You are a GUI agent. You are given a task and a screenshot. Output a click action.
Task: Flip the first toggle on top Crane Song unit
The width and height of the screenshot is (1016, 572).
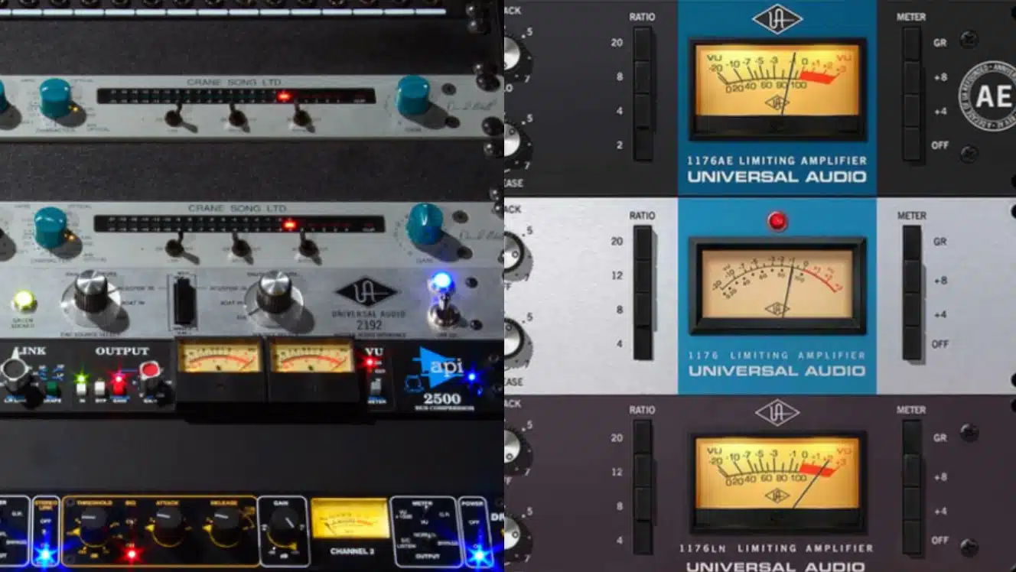click(x=174, y=116)
